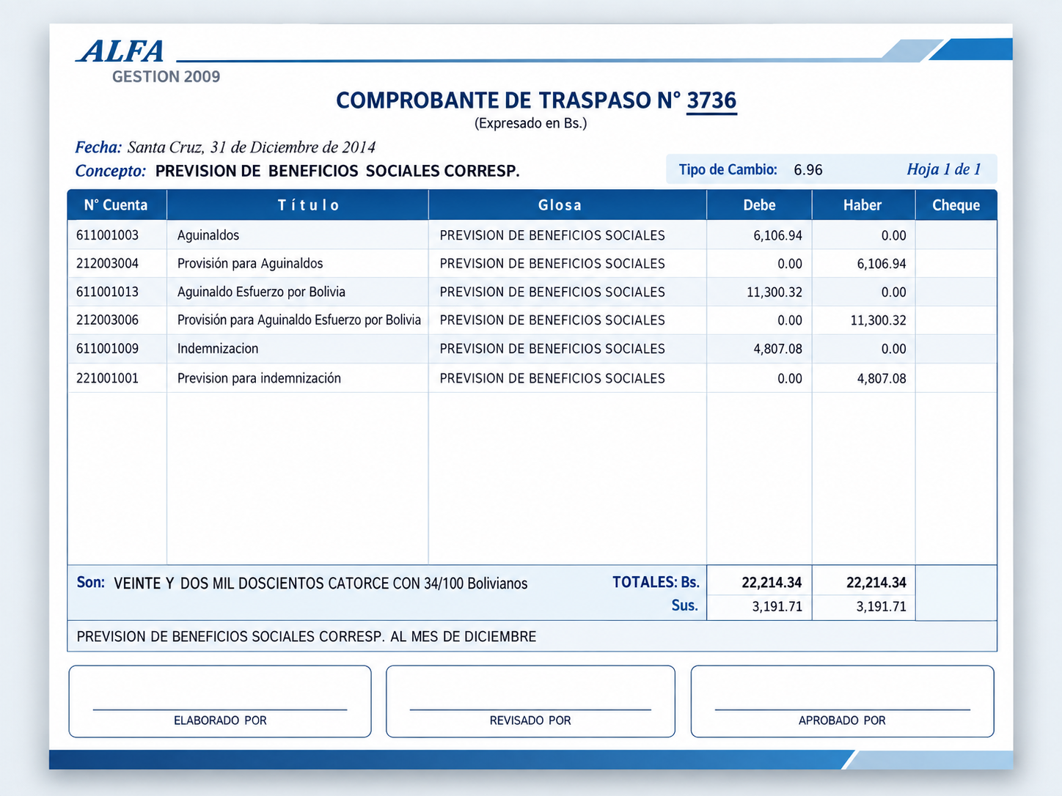Click the ALFA logo
This screenshot has height=796, width=1062.
121,51
